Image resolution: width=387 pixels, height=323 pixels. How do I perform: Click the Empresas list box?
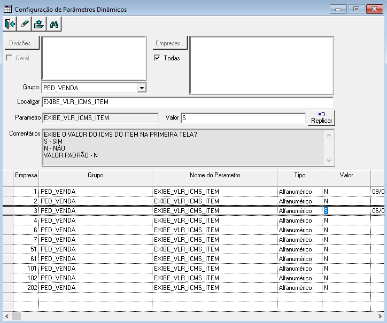(x=261, y=65)
